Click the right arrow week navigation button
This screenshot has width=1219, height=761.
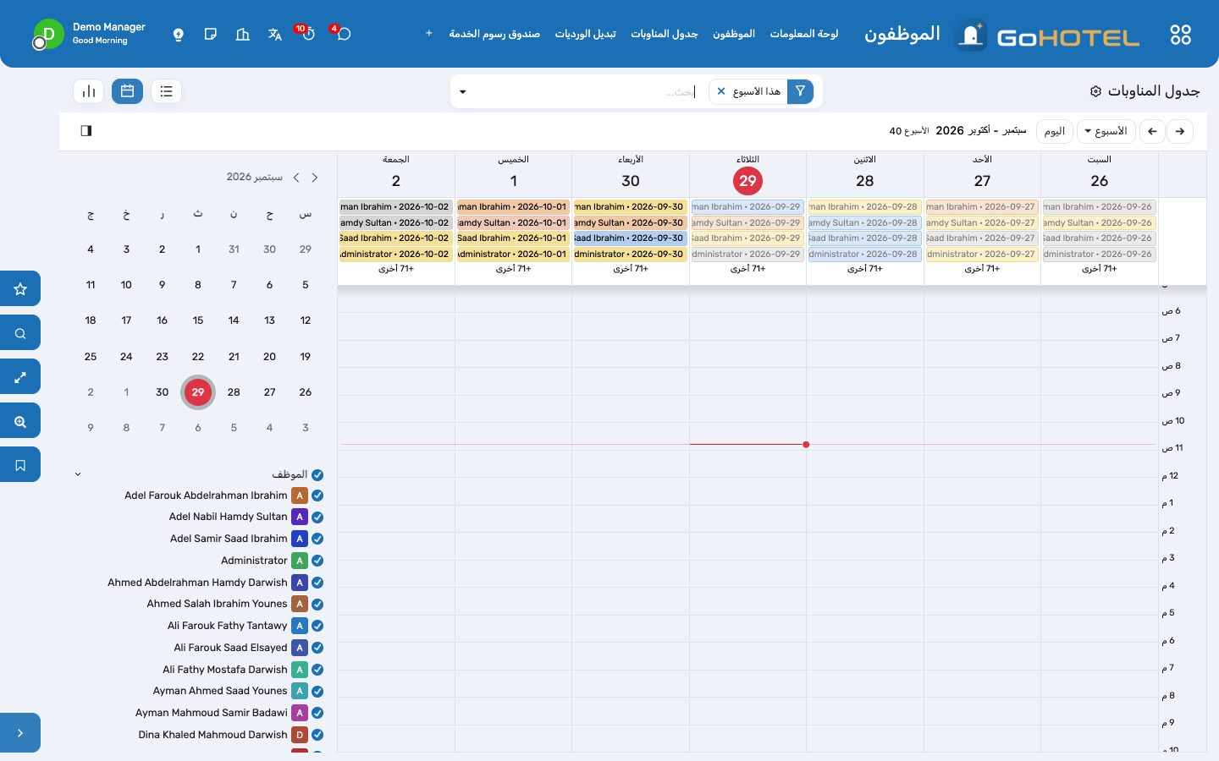pos(1180,131)
